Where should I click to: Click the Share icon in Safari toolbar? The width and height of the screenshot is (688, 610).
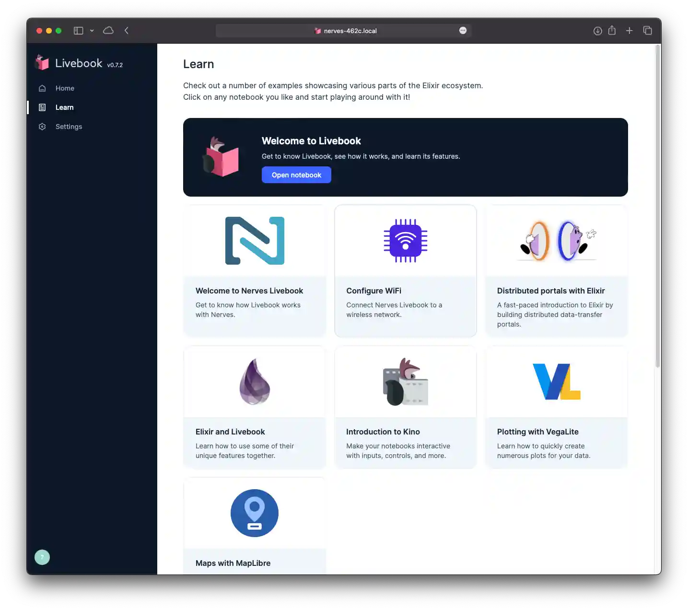(612, 30)
